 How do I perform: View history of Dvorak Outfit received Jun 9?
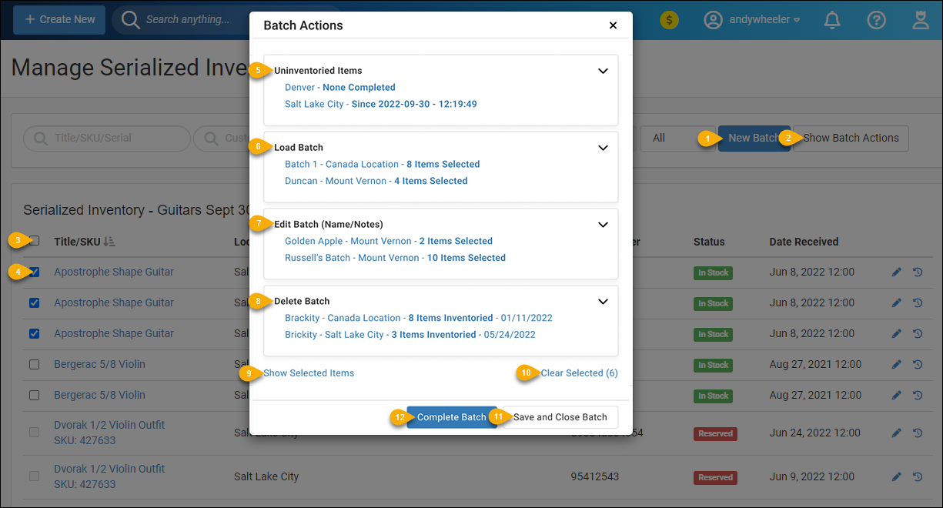coord(918,477)
